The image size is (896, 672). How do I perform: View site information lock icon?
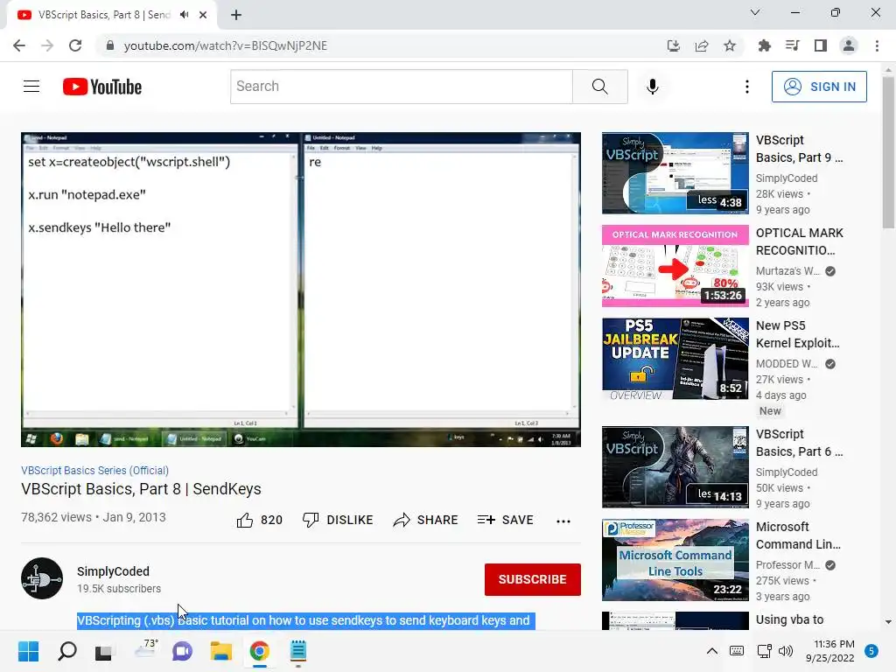tap(110, 45)
